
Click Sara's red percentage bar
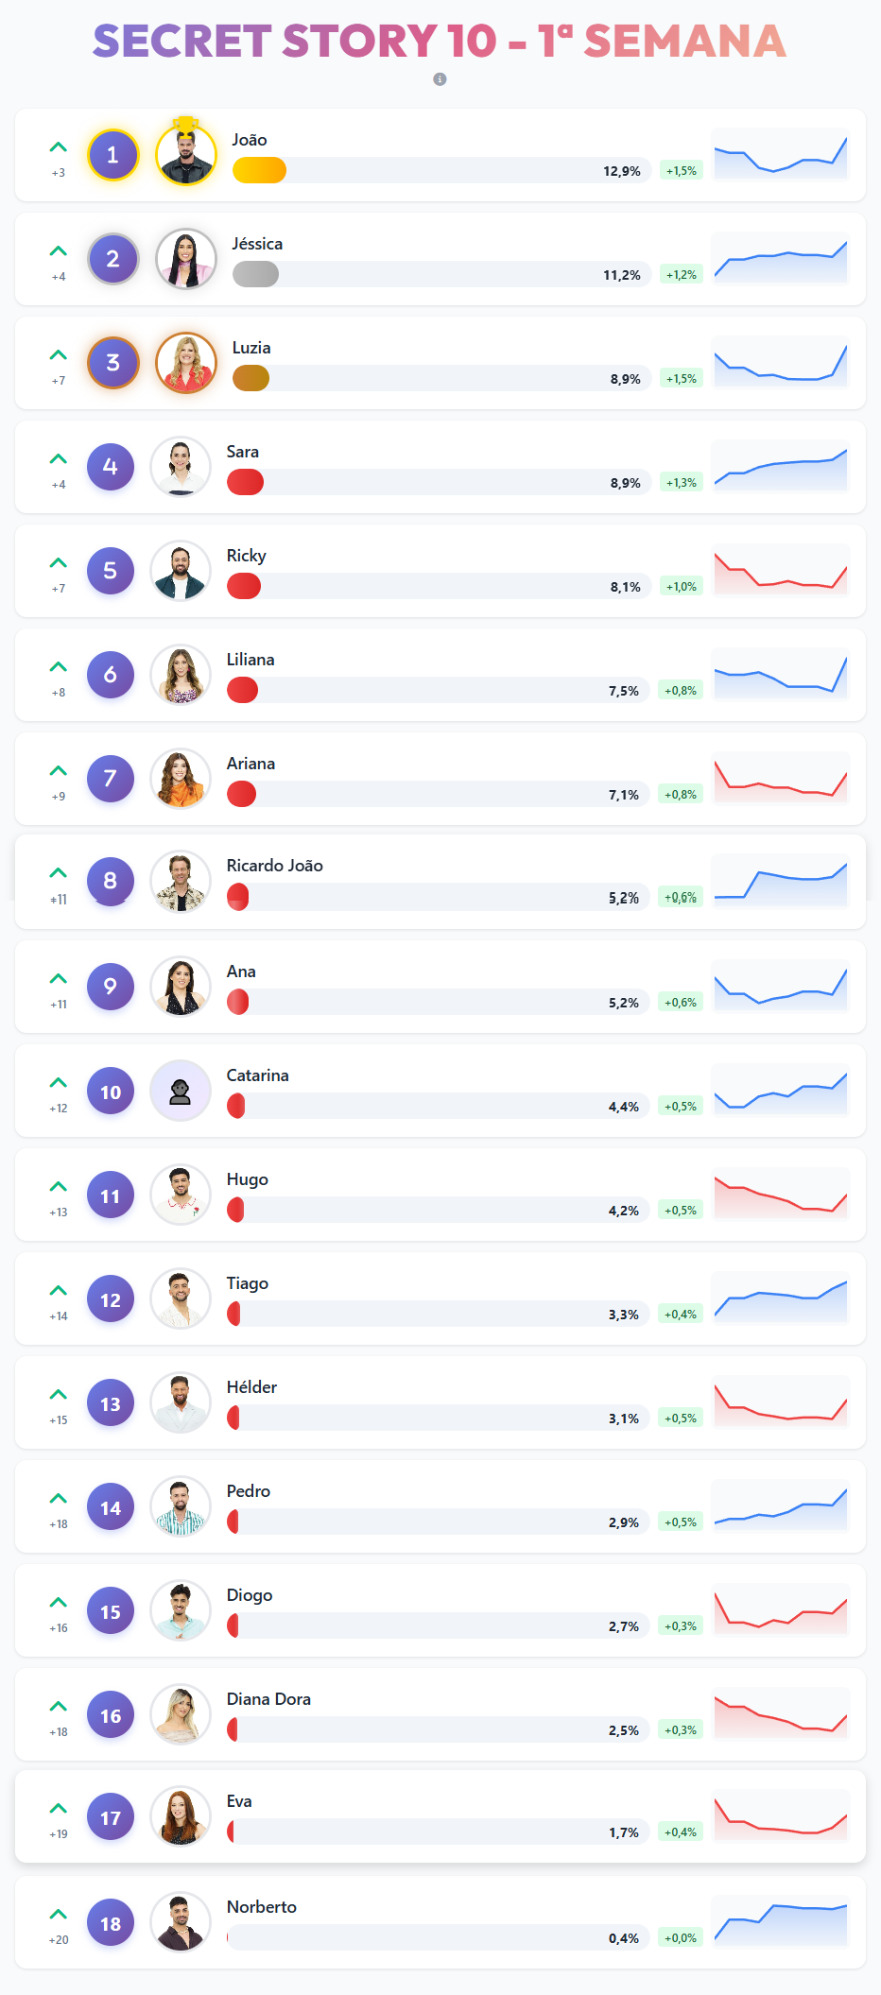245,482
